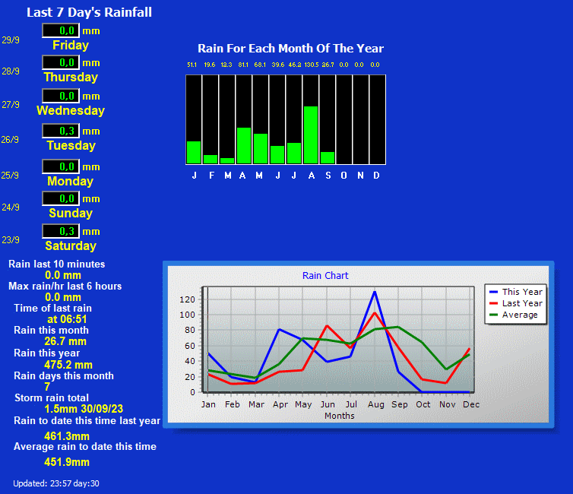Image resolution: width=573 pixels, height=494 pixels.
Task: Click the 'Wednesday' day label
Action: [x=71, y=110]
